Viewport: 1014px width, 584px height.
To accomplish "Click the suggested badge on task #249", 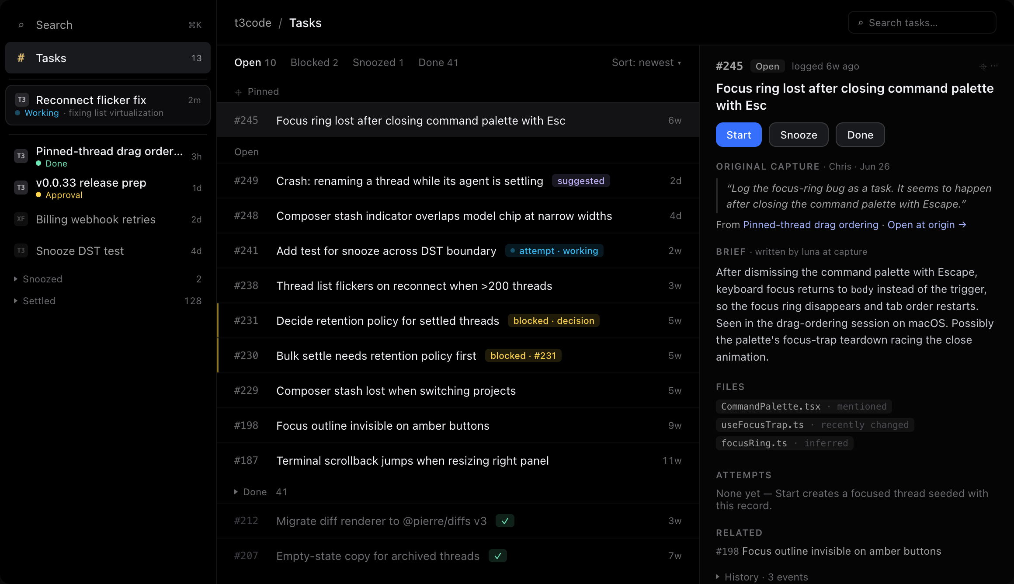I will pyautogui.click(x=581, y=181).
